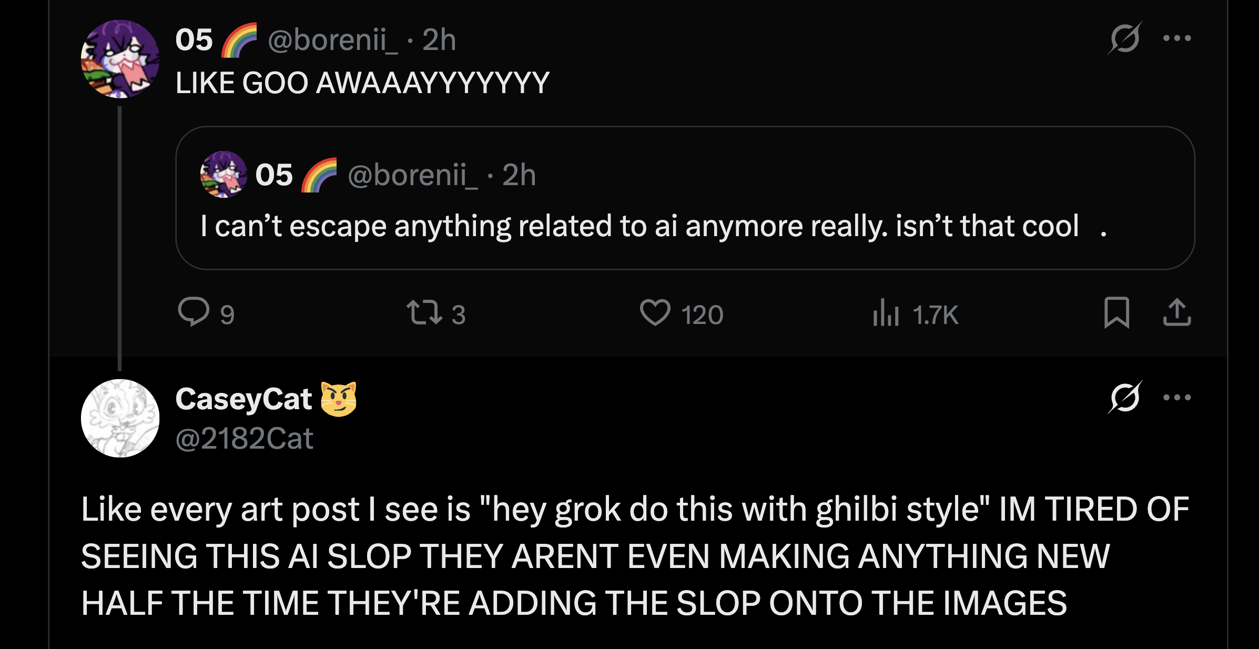
Task: Bookmark the borenii_ tweet
Action: pos(1116,312)
